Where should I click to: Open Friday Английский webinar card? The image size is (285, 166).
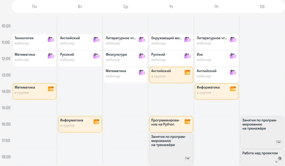pos(217,75)
